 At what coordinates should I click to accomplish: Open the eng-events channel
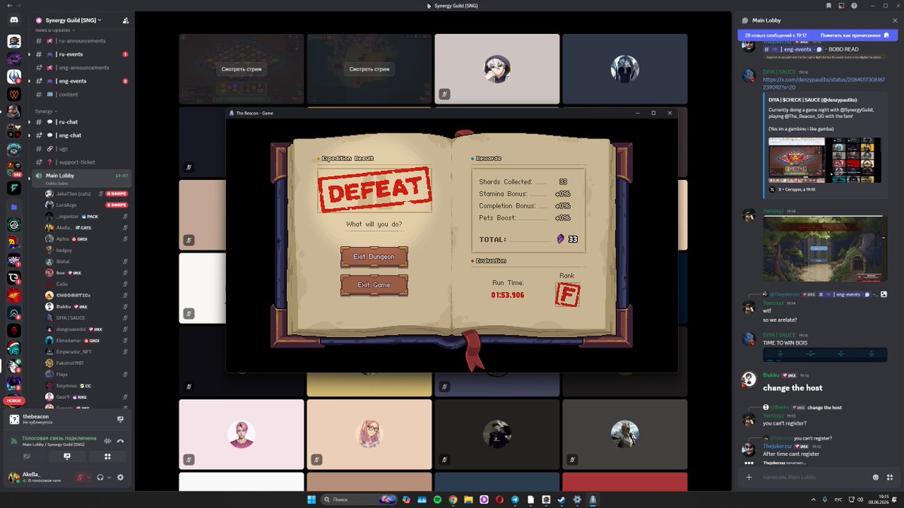click(x=81, y=81)
